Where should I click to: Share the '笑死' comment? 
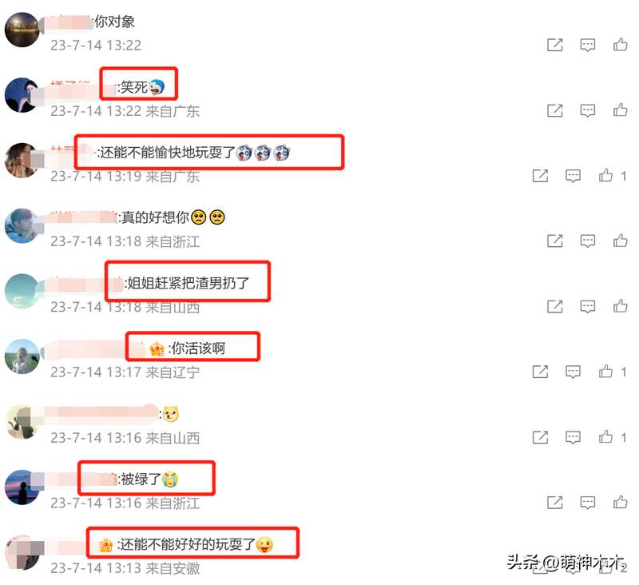pos(554,110)
